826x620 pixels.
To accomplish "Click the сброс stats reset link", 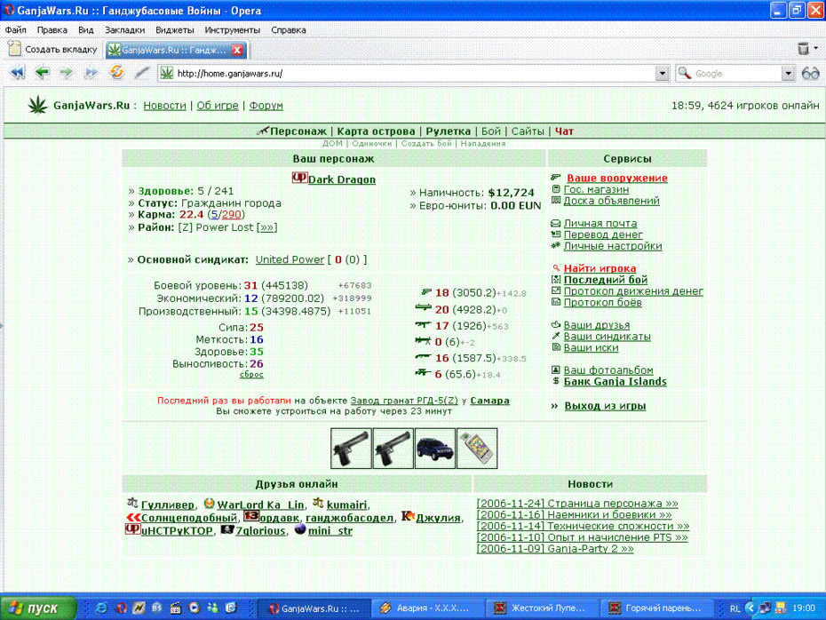I will click(251, 374).
